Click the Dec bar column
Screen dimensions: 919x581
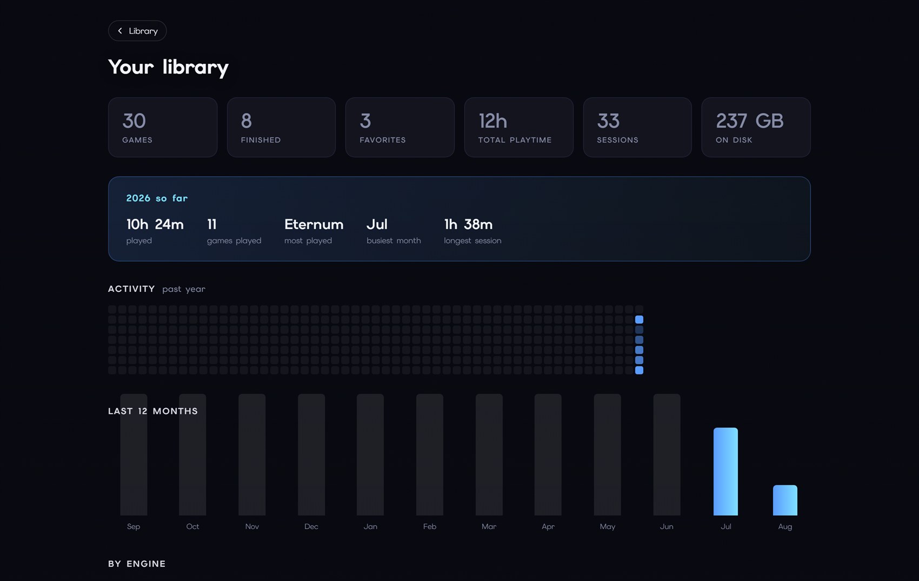pyautogui.click(x=311, y=455)
